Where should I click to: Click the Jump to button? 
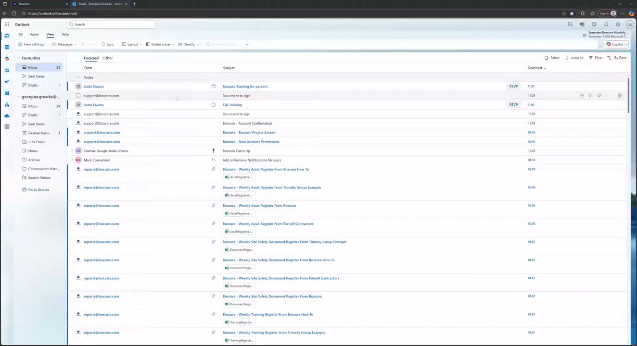coord(574,58)
